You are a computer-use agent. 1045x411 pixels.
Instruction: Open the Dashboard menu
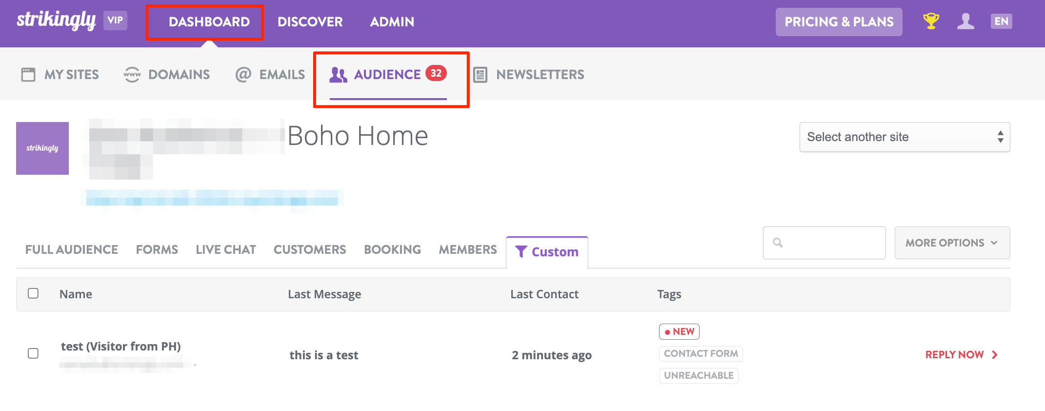coord(209,22)
